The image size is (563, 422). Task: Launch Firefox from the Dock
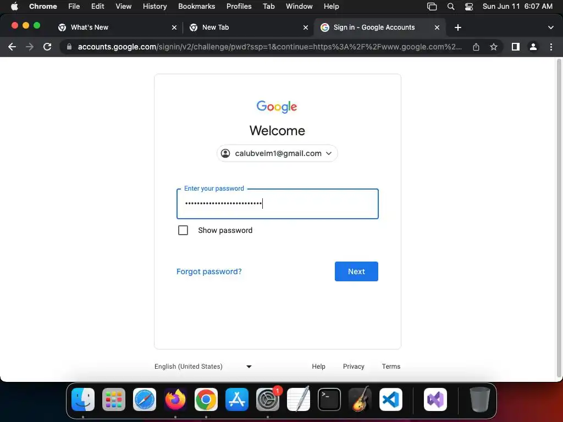click(175, 399)
